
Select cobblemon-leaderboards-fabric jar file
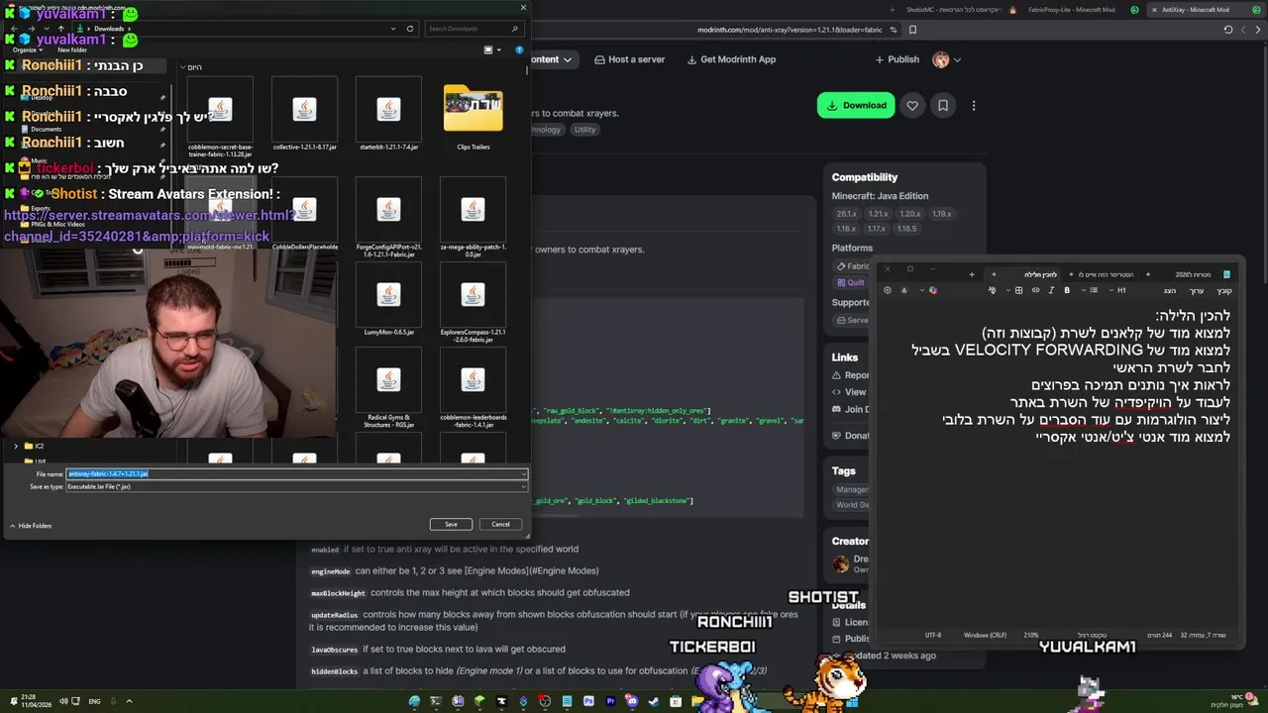coord(473,388)
